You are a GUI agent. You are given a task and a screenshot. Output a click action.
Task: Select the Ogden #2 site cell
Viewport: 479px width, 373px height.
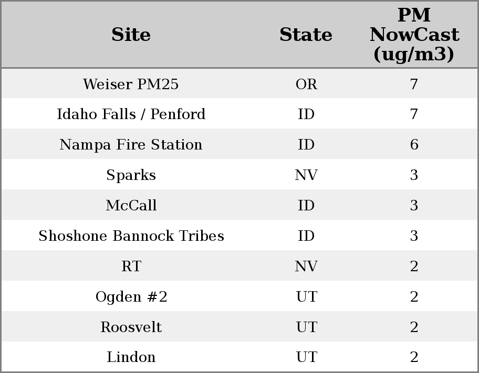click(x=131, y=297)
